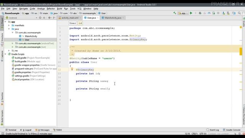This screenshot has width=245, height=138.
Task: Open Project Structure toolbar icon
Action: click(x=234, y=13)
